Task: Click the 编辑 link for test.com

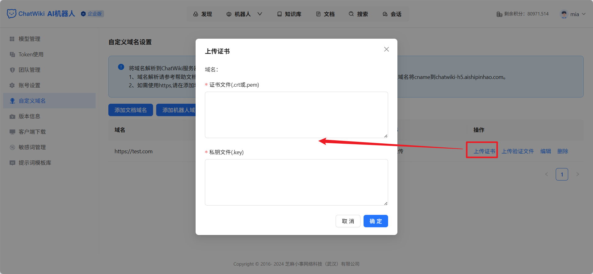Action: click(545, 151)
